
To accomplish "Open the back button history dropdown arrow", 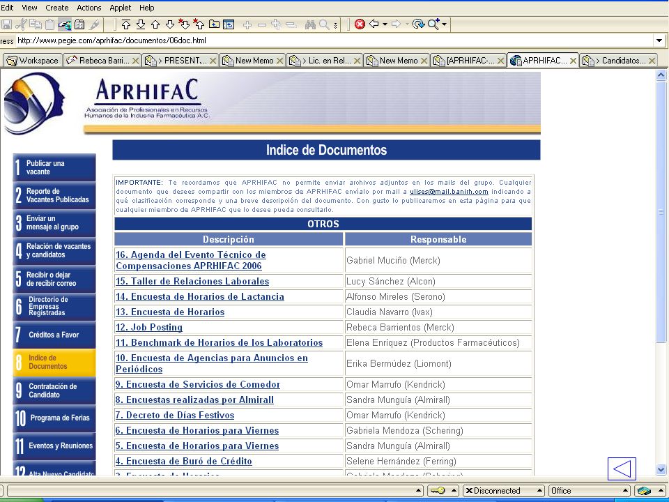I will [x=385, y=24].
